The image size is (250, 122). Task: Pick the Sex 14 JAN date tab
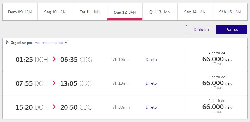[x=195, y=12]
